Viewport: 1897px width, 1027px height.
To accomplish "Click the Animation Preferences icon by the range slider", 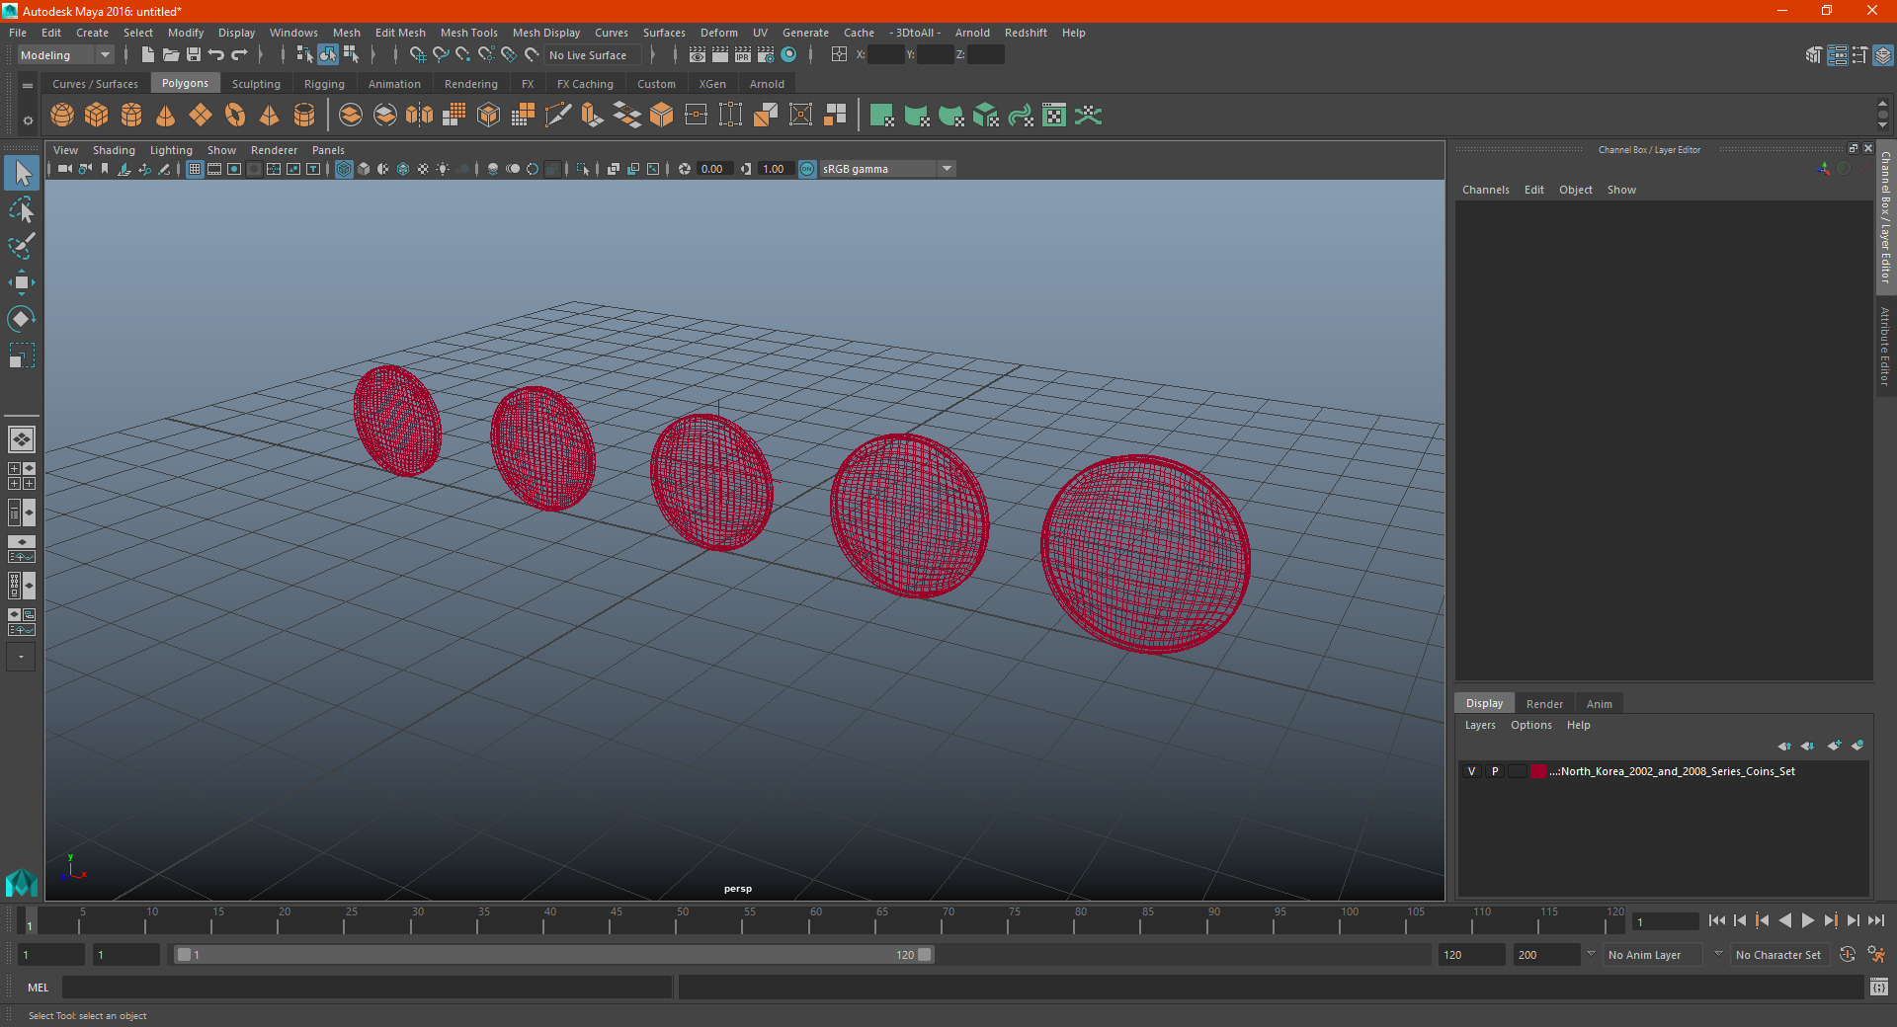I will click(x=1876, y=955).
